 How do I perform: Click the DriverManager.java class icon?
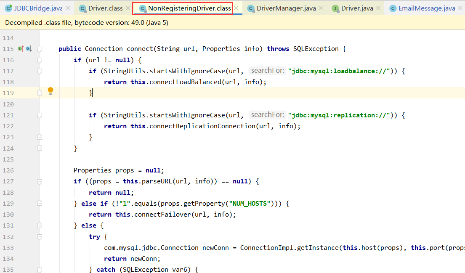251,8
